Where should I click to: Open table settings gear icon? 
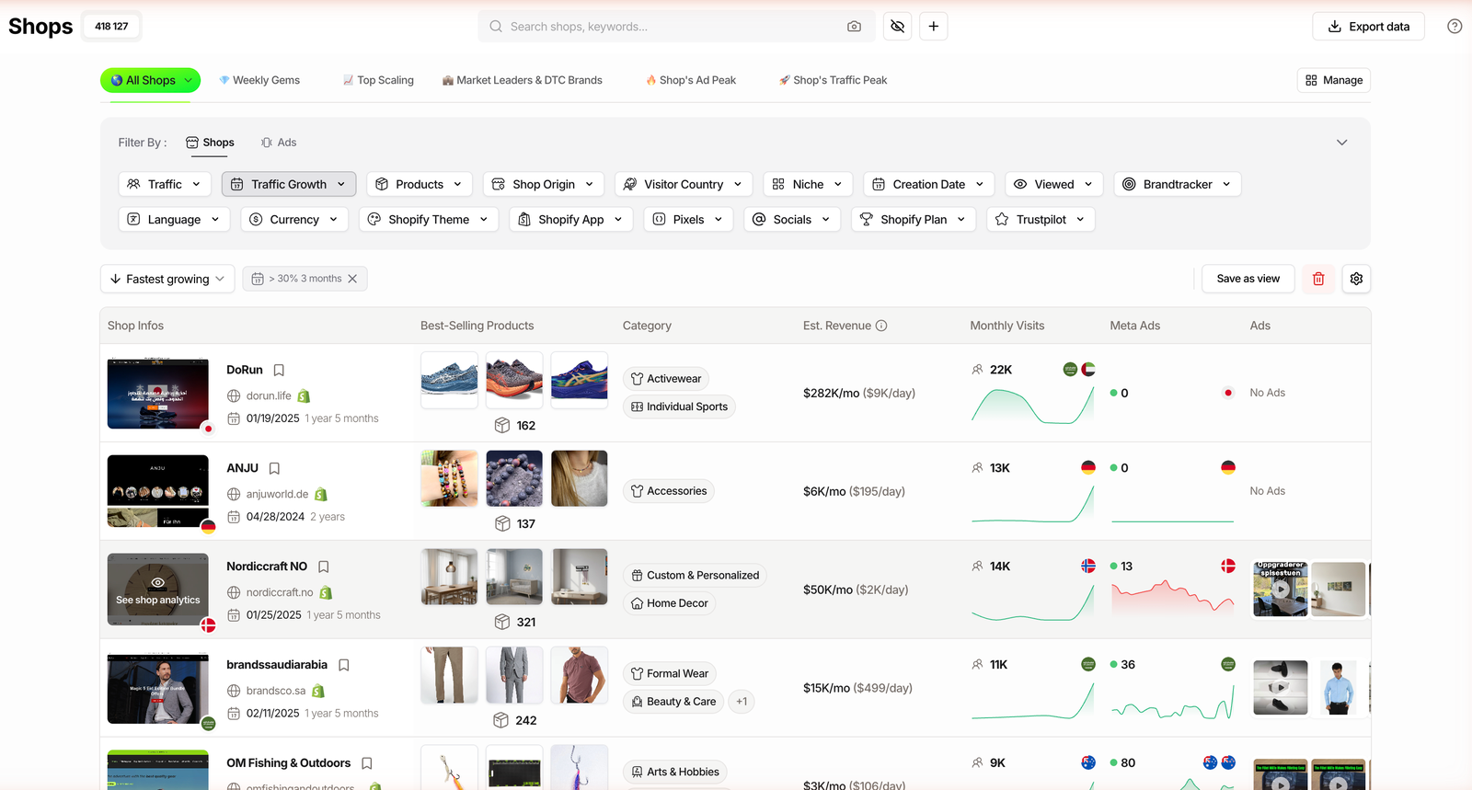pos(1356,279)
